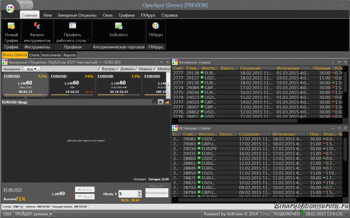The image size is (350, 218).
Task: Toggle the Недельные checkbox
Action: pos(136,69)
